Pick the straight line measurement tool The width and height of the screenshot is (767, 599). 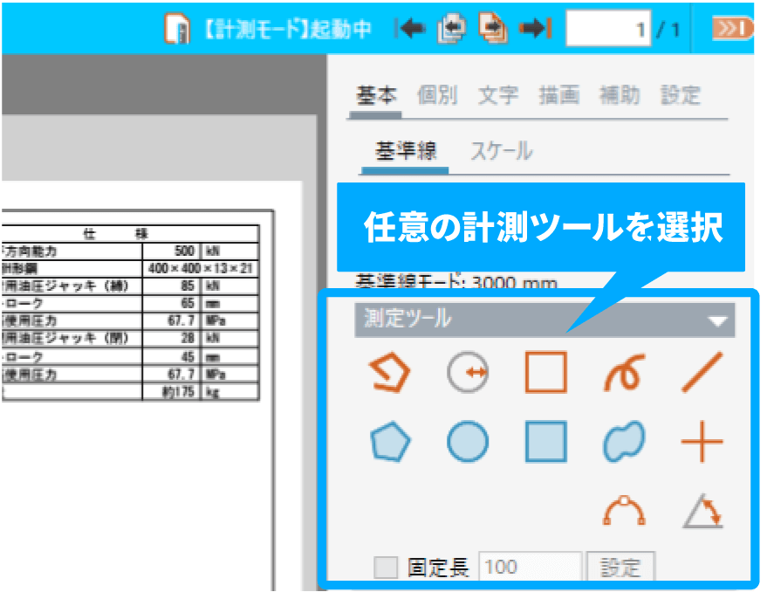coord(702,373)
